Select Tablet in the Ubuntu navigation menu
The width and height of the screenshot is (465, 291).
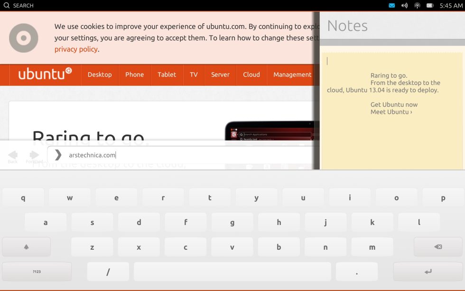[x=167, y=75]
